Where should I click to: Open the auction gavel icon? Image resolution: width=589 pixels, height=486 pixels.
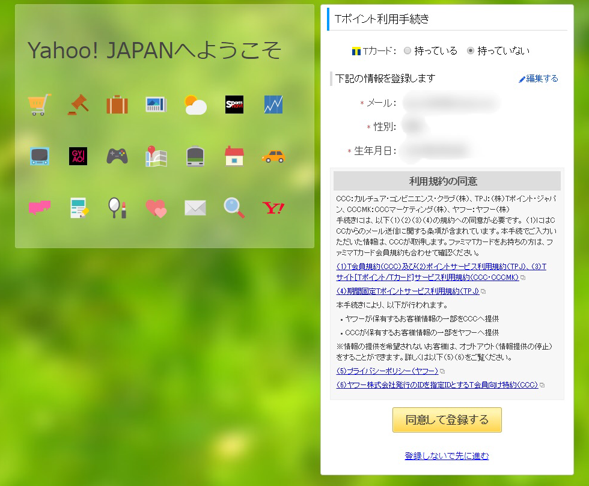78,105
